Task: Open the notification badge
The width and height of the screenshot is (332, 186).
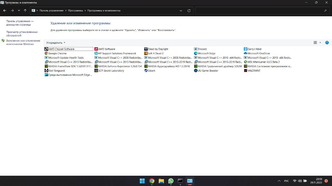Action: pos(326,181)
